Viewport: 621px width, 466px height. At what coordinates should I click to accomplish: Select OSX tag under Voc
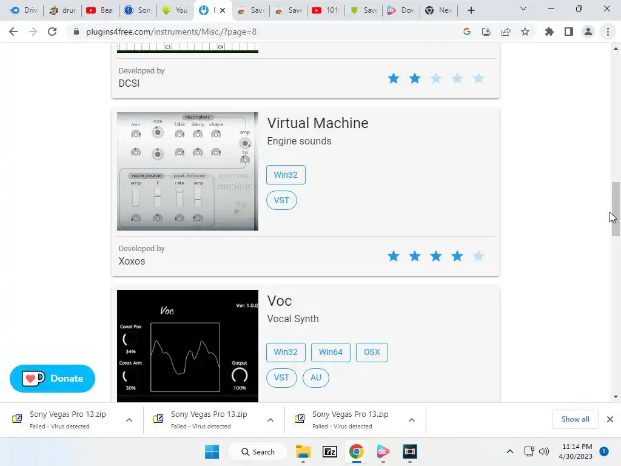click(x=372, y=353)
